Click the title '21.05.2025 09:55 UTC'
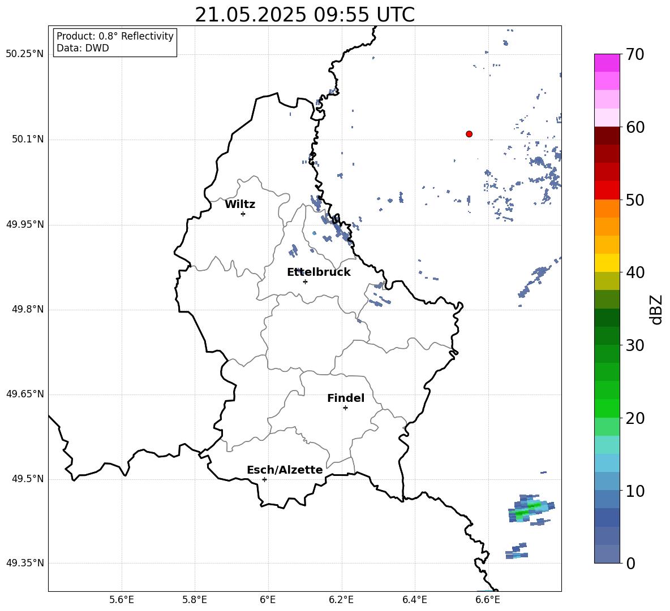This screenshot has width=670, height=611. 304,15
